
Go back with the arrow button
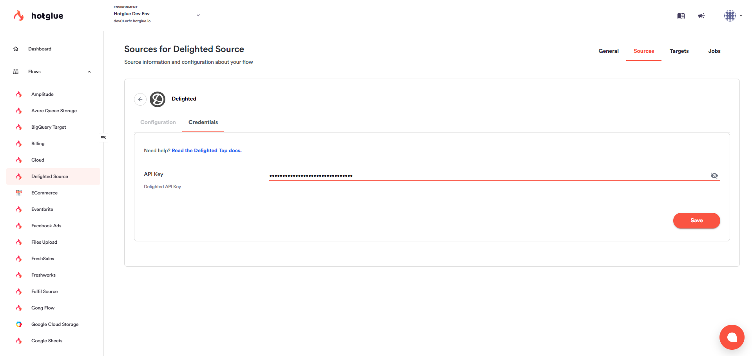(140, 99)
